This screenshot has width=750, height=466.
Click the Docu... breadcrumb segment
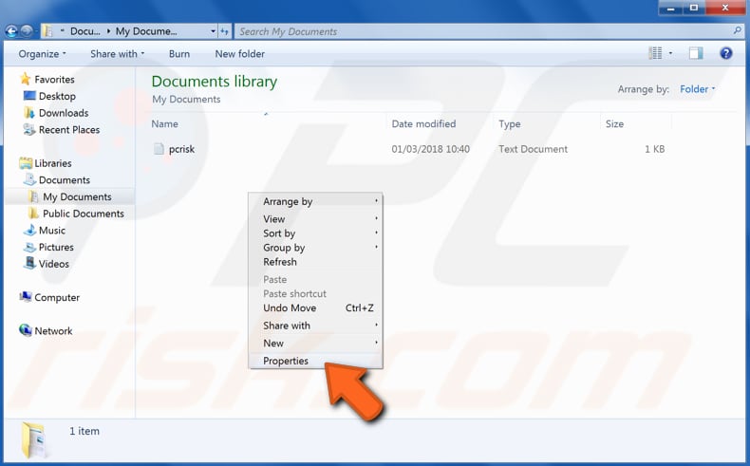point(85,31)
